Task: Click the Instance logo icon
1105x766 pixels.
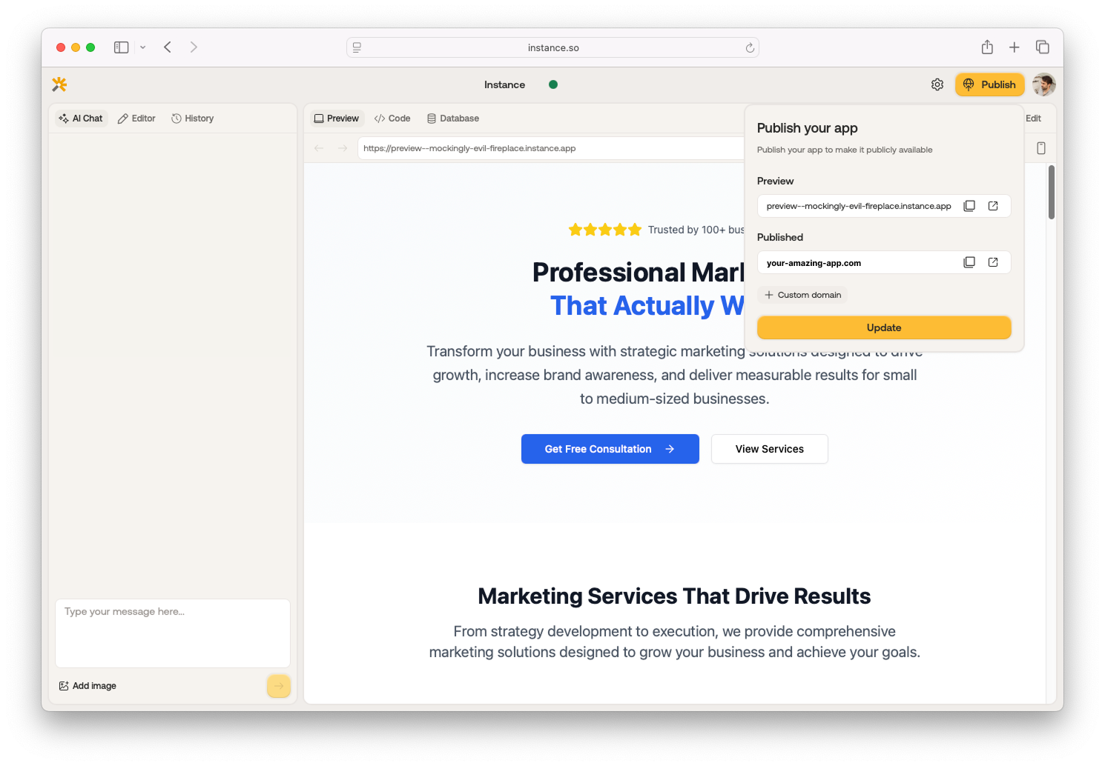Action: click(59, 84)
